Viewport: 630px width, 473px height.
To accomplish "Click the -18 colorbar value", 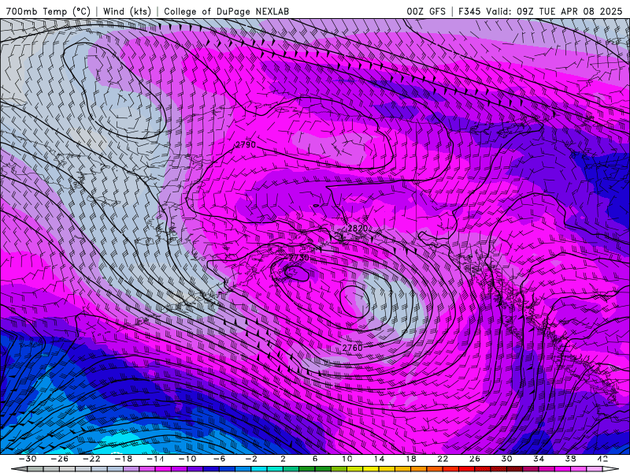I will pyautogui.click(x=124, y=459).
